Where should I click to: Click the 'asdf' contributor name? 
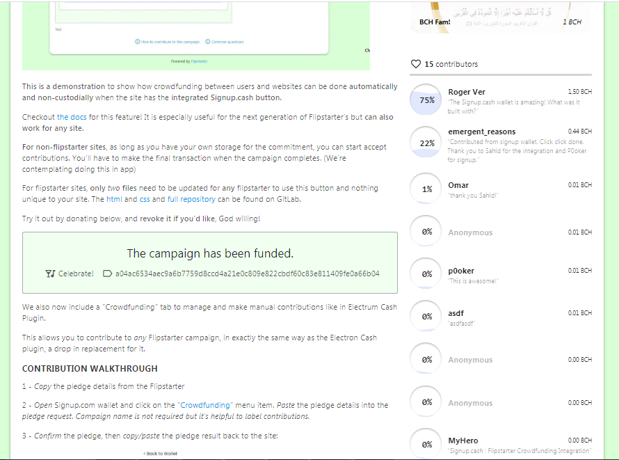[456, 313]
